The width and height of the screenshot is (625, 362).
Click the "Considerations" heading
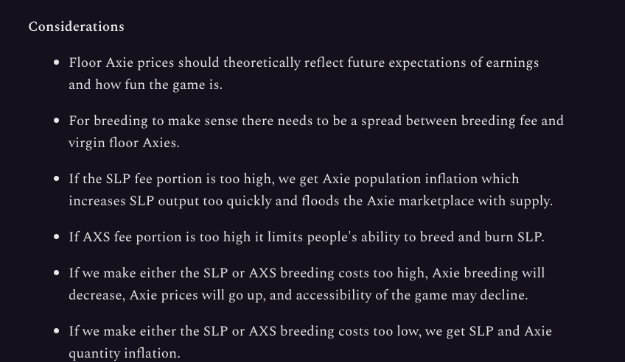point(76,27)
